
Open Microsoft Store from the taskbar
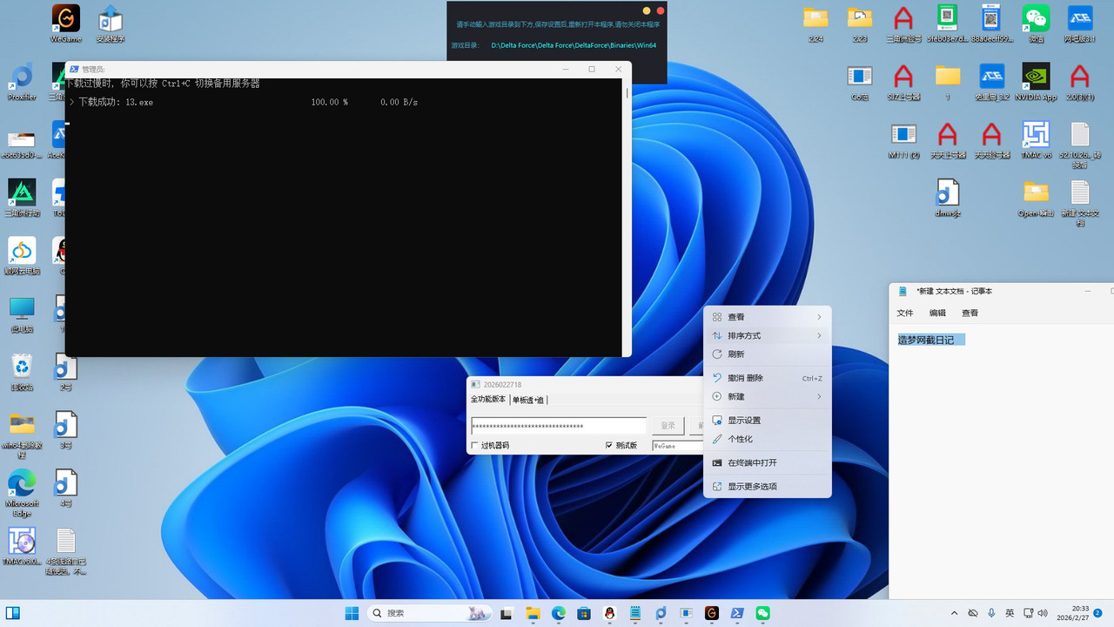584,613
